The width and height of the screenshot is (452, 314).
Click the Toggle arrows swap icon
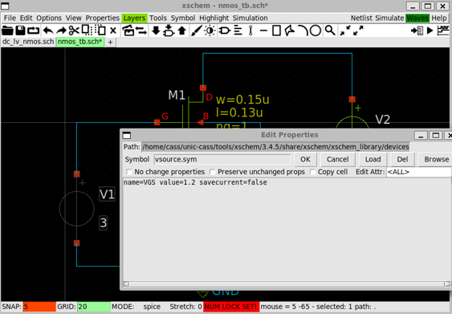141,31
